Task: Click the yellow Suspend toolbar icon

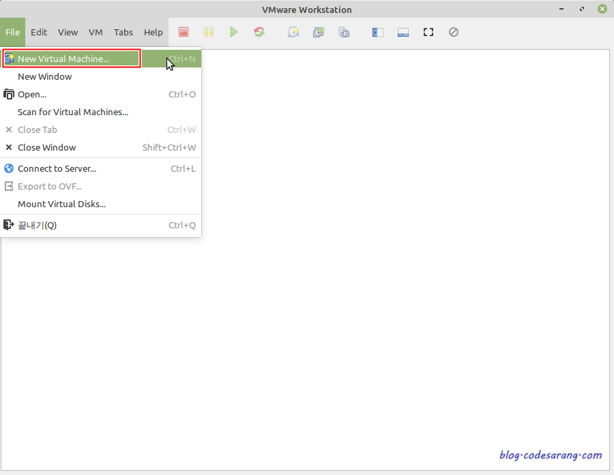Action: coord(209,32)
